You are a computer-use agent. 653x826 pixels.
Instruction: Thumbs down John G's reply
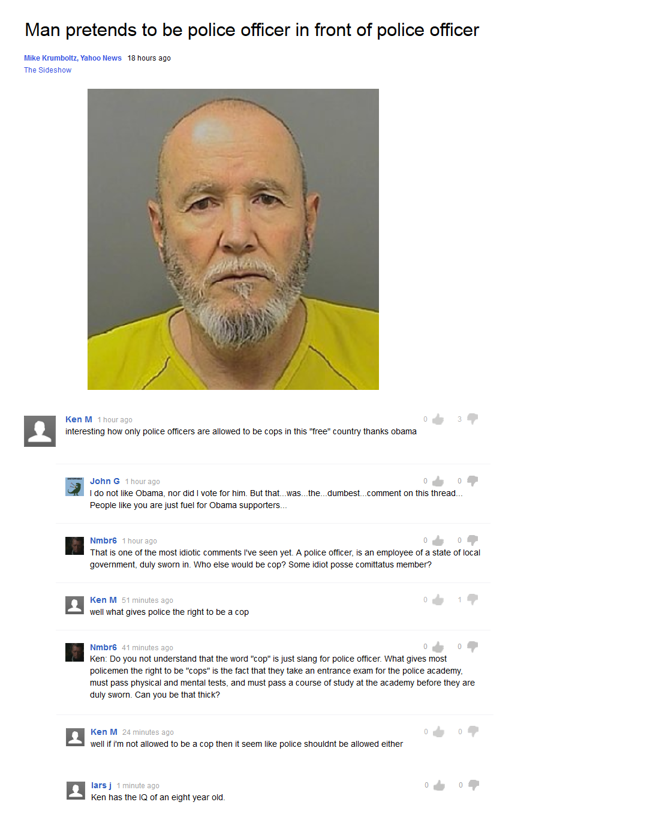click(x=473, y=481)
